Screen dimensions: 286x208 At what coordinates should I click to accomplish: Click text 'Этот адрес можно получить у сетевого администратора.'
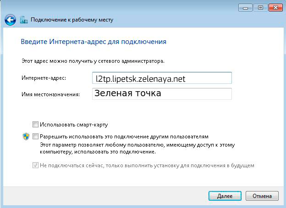coord(93,61)
